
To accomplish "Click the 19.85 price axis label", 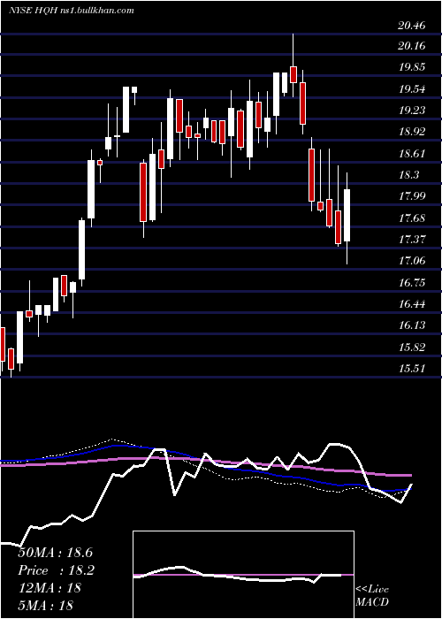I will 412,66.
